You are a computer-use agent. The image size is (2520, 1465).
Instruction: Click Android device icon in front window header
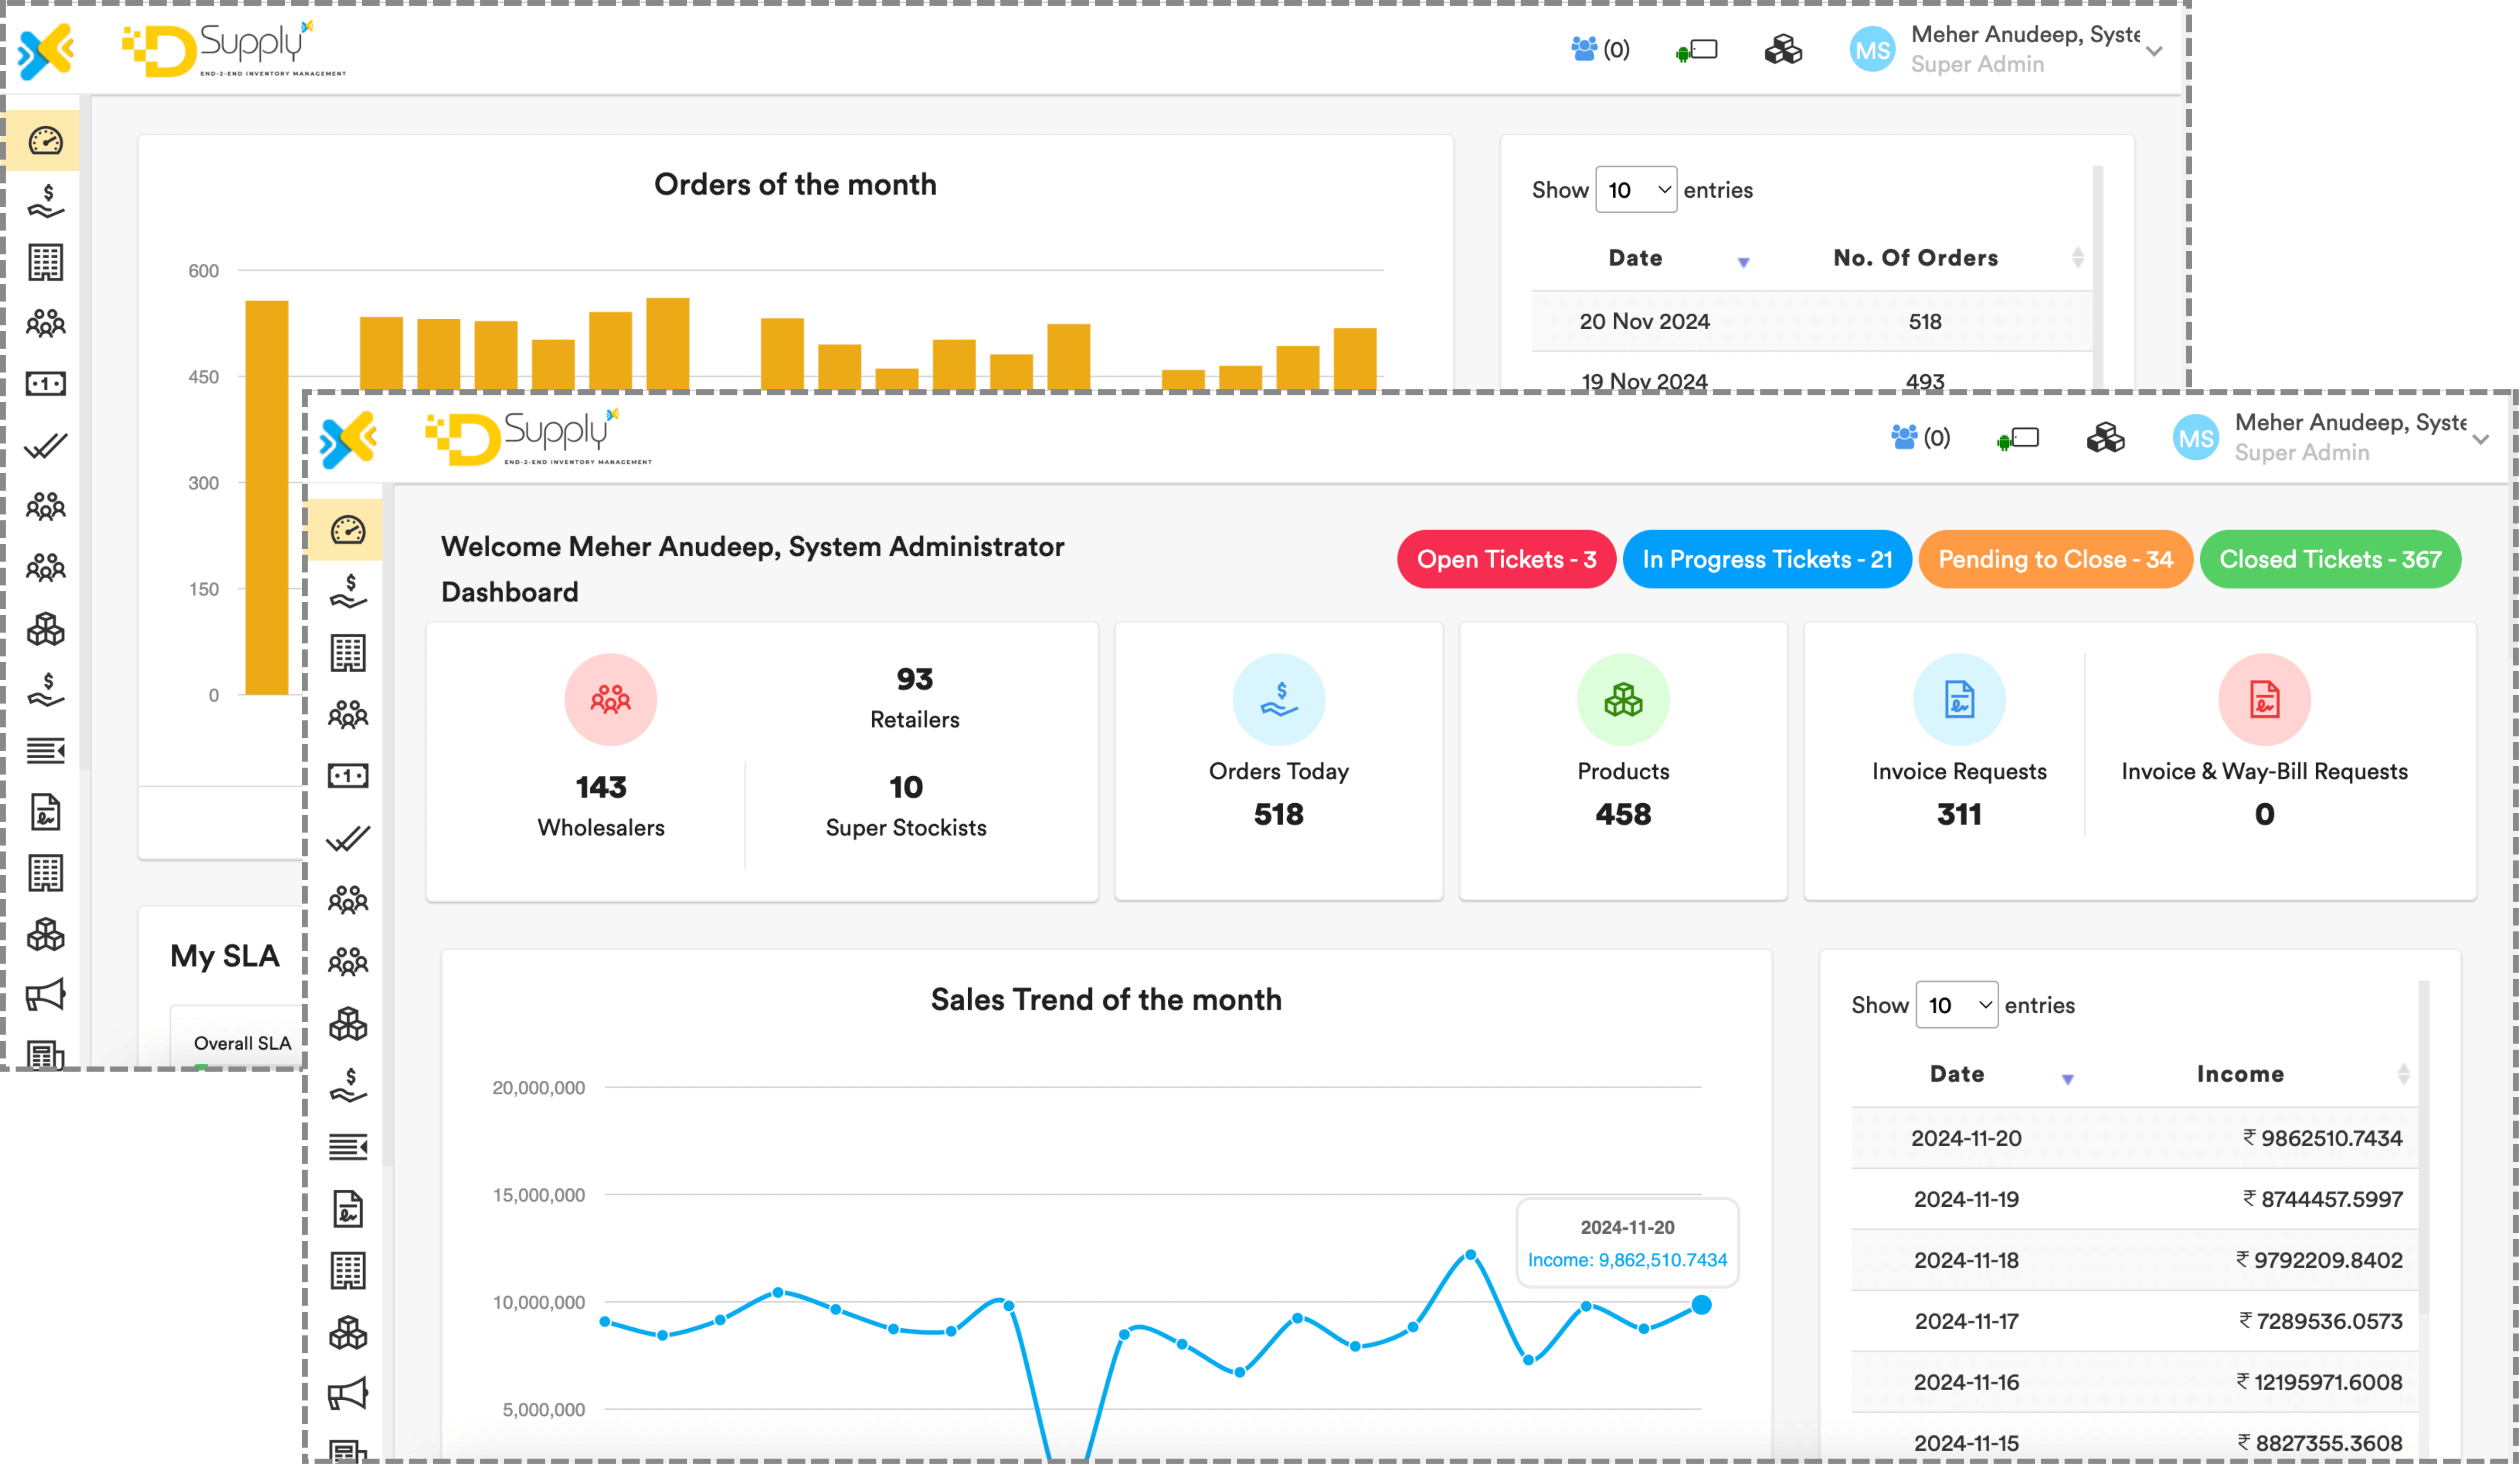[2018, 439]
